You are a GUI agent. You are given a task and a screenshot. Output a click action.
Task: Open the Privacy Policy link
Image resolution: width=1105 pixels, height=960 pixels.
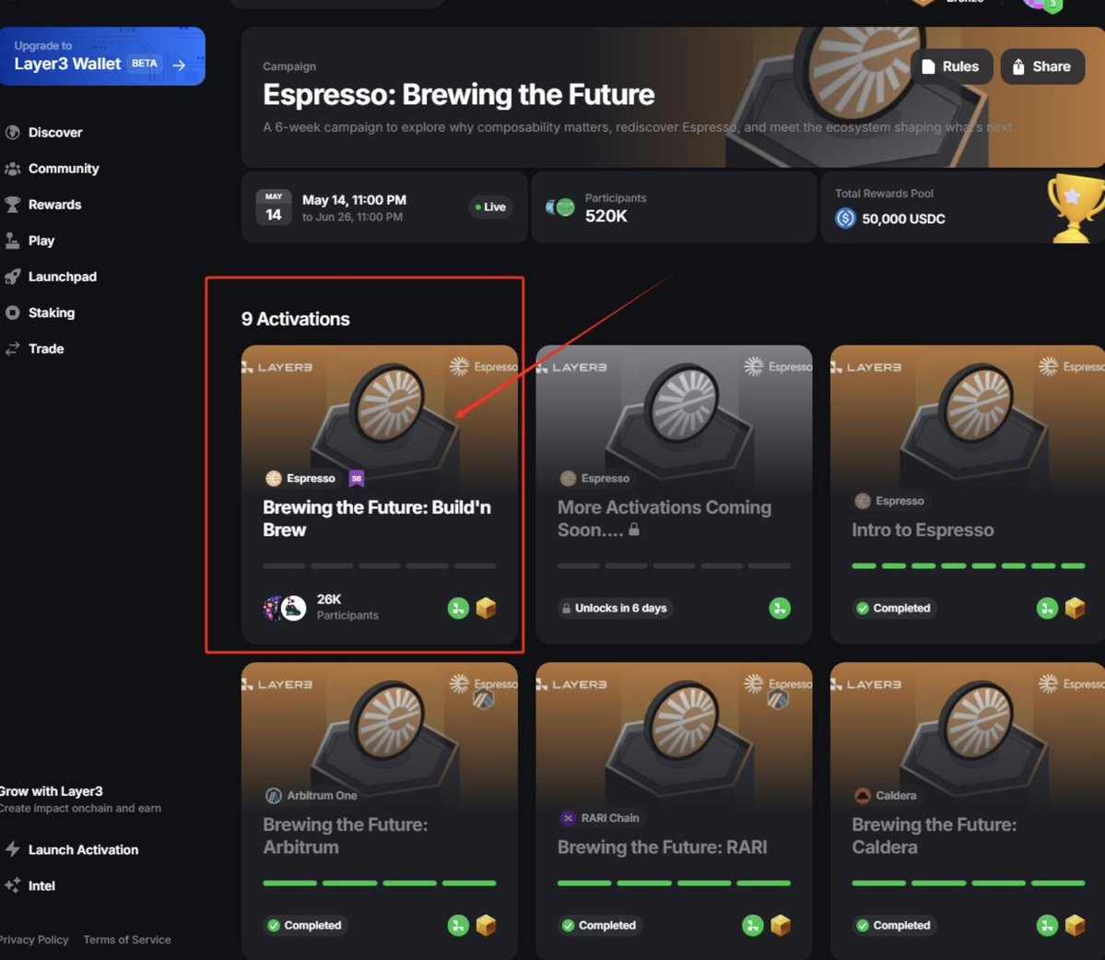34,940
